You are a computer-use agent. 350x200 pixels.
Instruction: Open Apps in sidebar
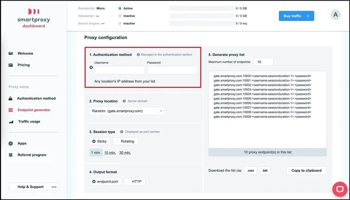tap(22, 143)
